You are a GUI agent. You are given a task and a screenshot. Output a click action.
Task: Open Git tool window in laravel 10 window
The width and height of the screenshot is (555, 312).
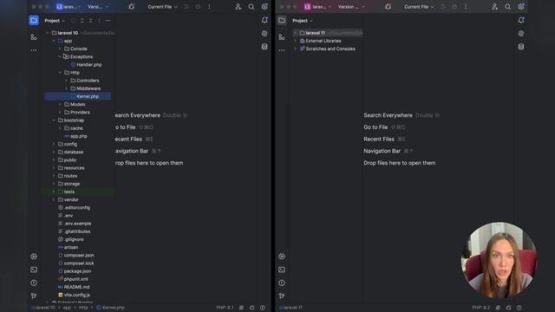[x=34, y=296]
